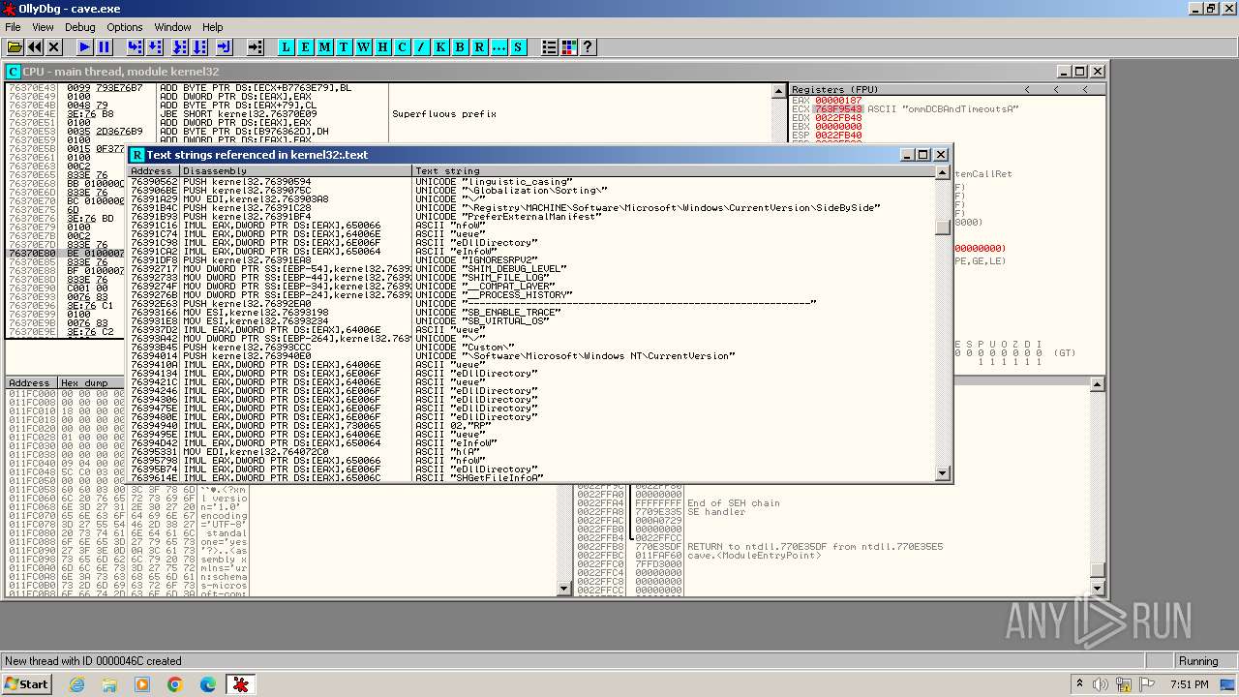Show the Log window with L button
The width and height of the screenshot is (1239, 697).
pyautogui.click(x=287, y=46)
